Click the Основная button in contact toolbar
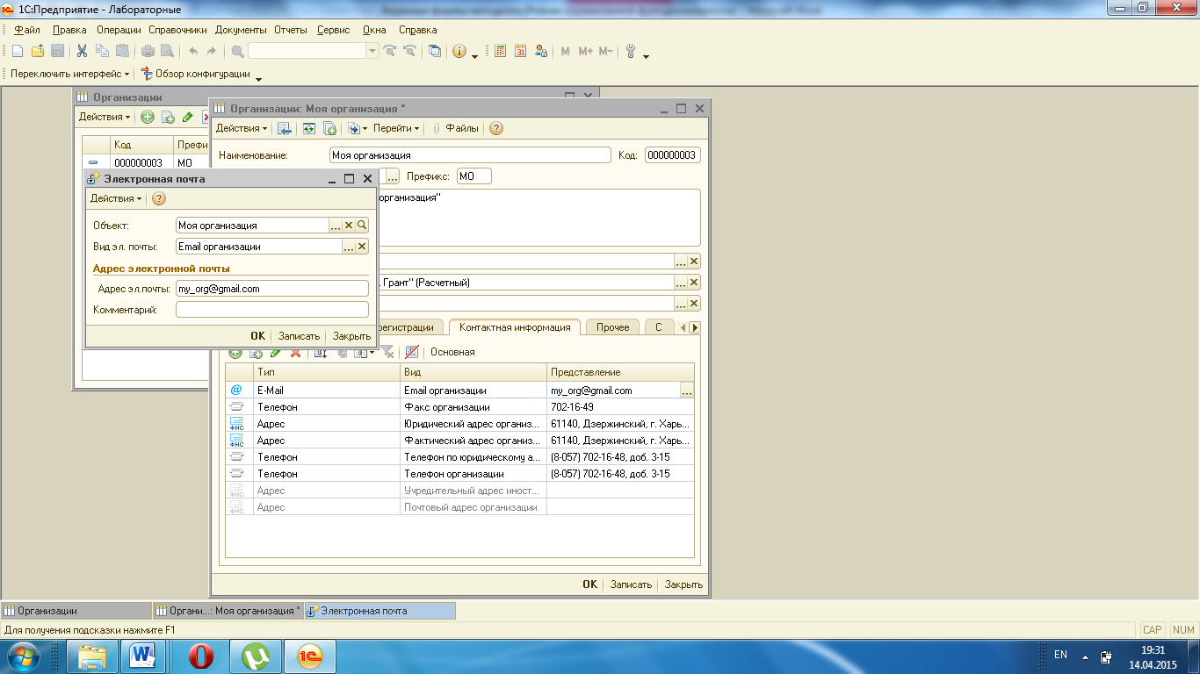Viewport: 1200px width, 674px height. point(452,352)
